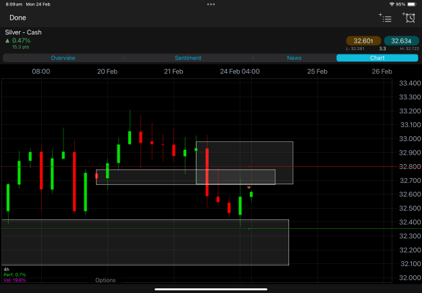Image resolution: width=422 pixels, height=293 pixels.
Task: Tap the 08:00 time axis label
Action: pos(41,72)
